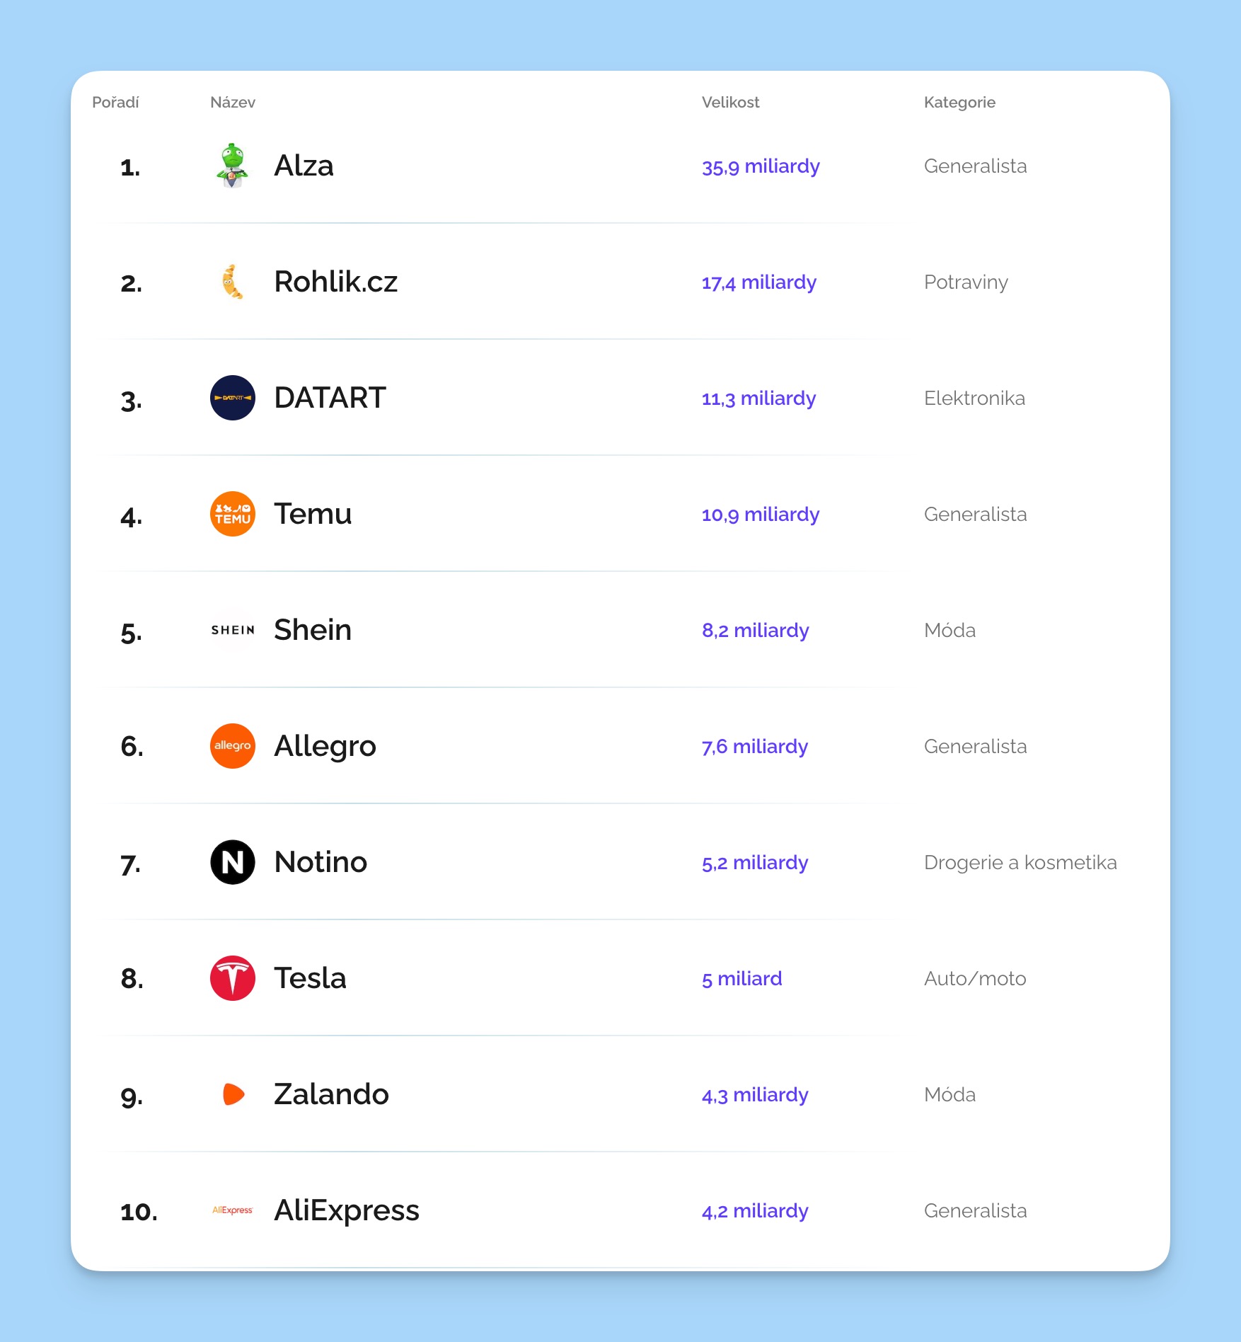Click the Rohlik.cz croissant logo
The image size is (1241, 1342).
(232, 282)
